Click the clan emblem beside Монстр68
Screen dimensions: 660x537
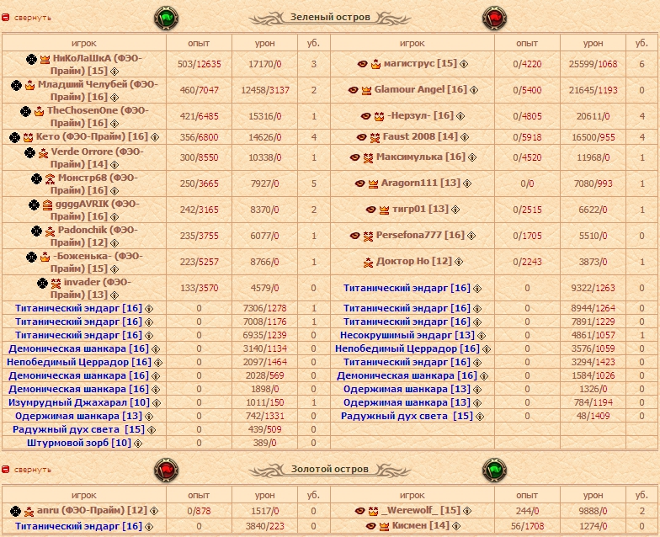tap(37, 178)
